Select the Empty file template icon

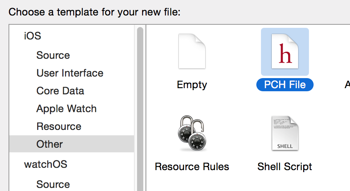[192, 51]
